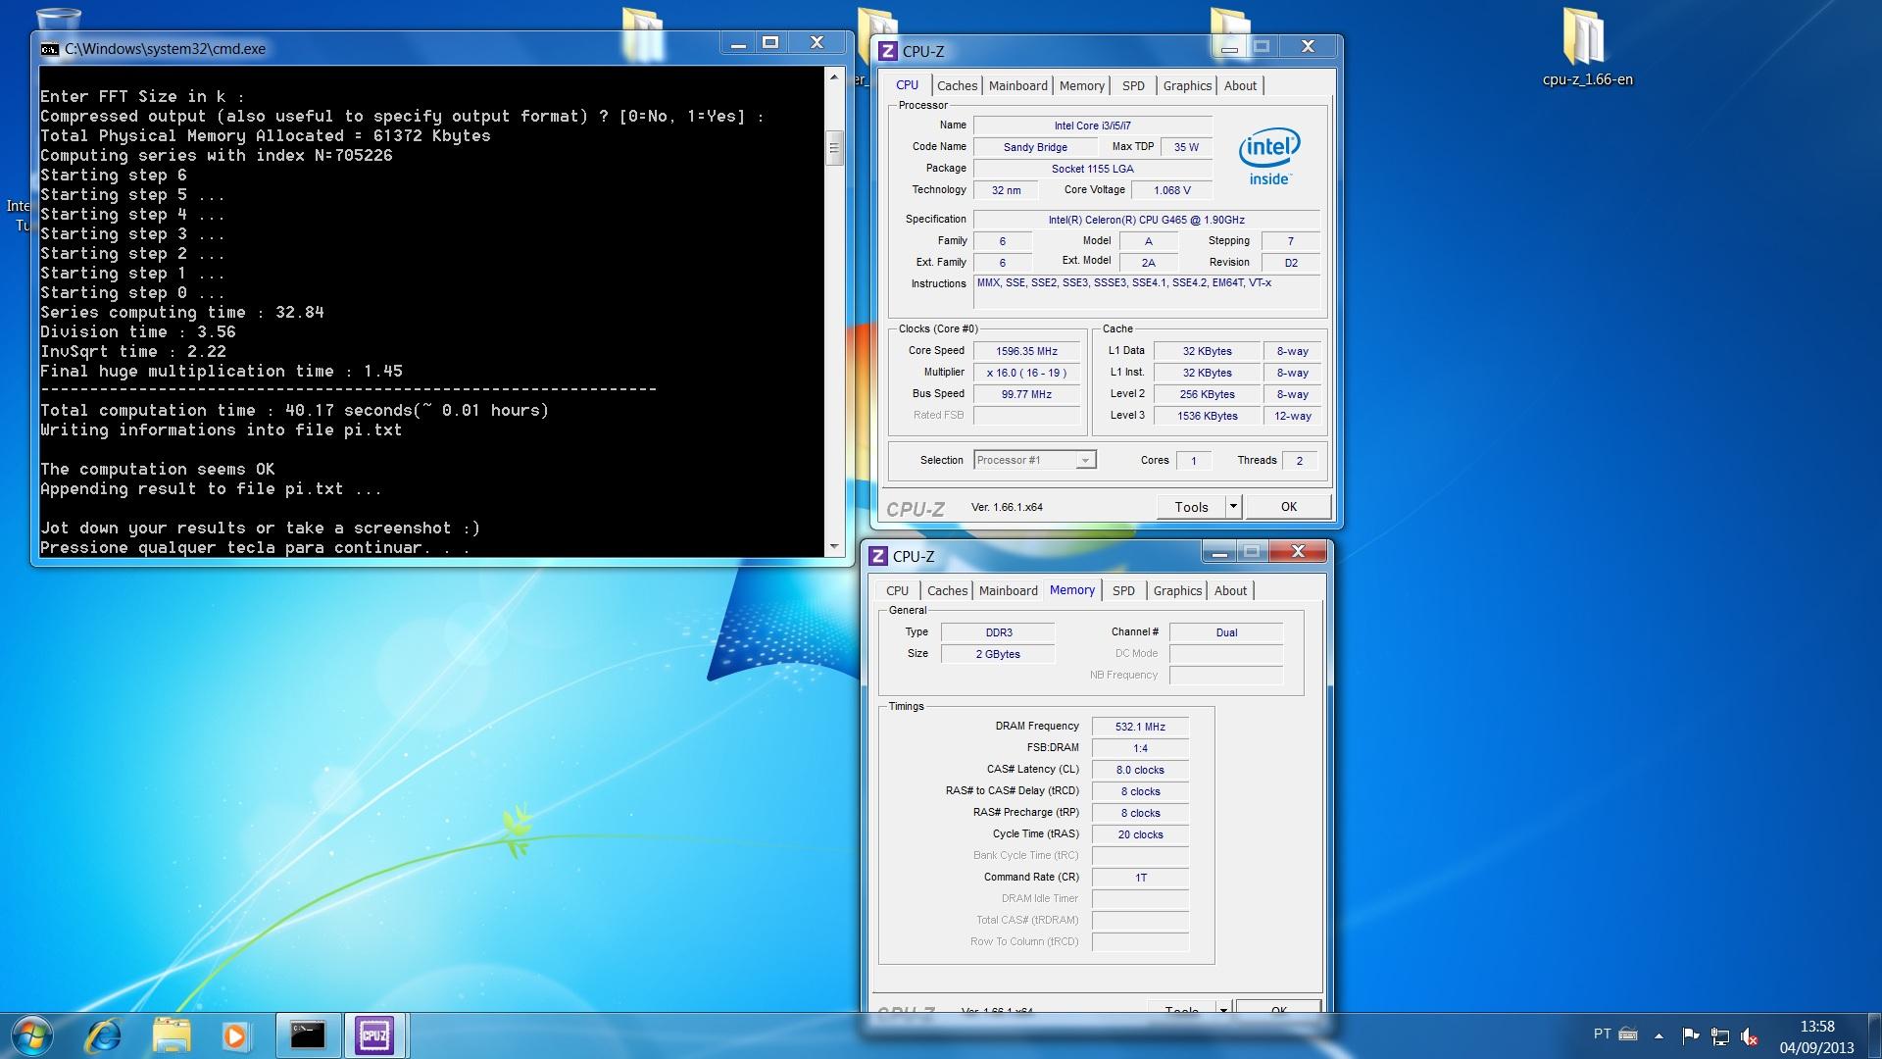Launch Internet Explorer from the taskbar

click(103, 1036)
